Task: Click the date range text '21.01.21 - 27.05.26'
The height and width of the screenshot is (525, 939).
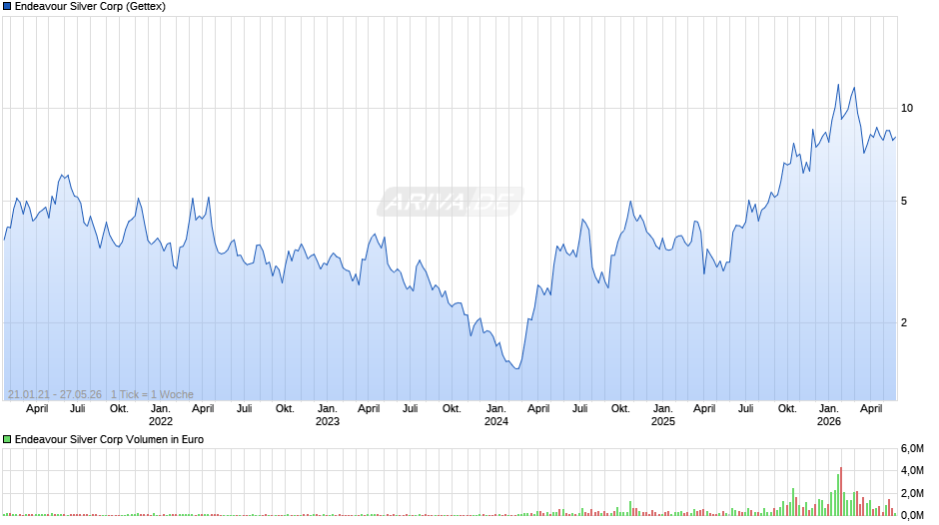Action: pos(55,394)
